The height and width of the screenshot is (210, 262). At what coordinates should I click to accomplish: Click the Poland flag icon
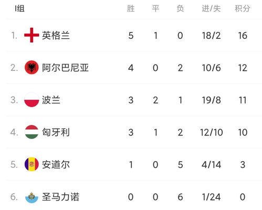[x=32, y=100]
